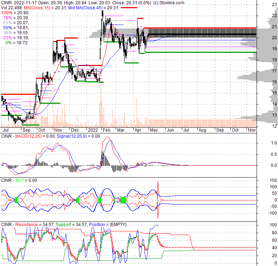This screenshot has width=278, height=266.
Task: Click the 'Feb' month label on time axis
Action: 107,130
